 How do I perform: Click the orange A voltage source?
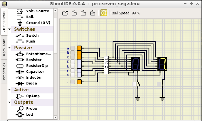79,48
